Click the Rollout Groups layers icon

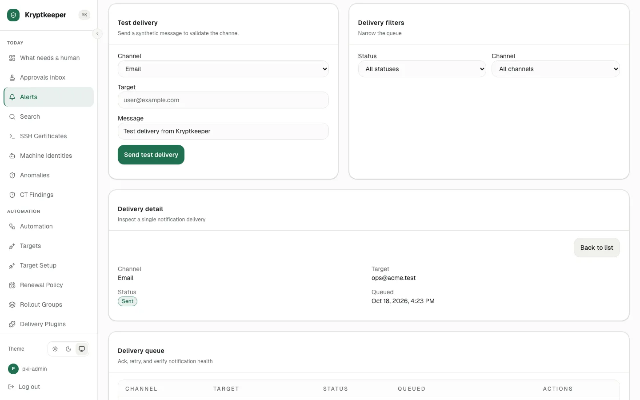(x=12, y=305)
